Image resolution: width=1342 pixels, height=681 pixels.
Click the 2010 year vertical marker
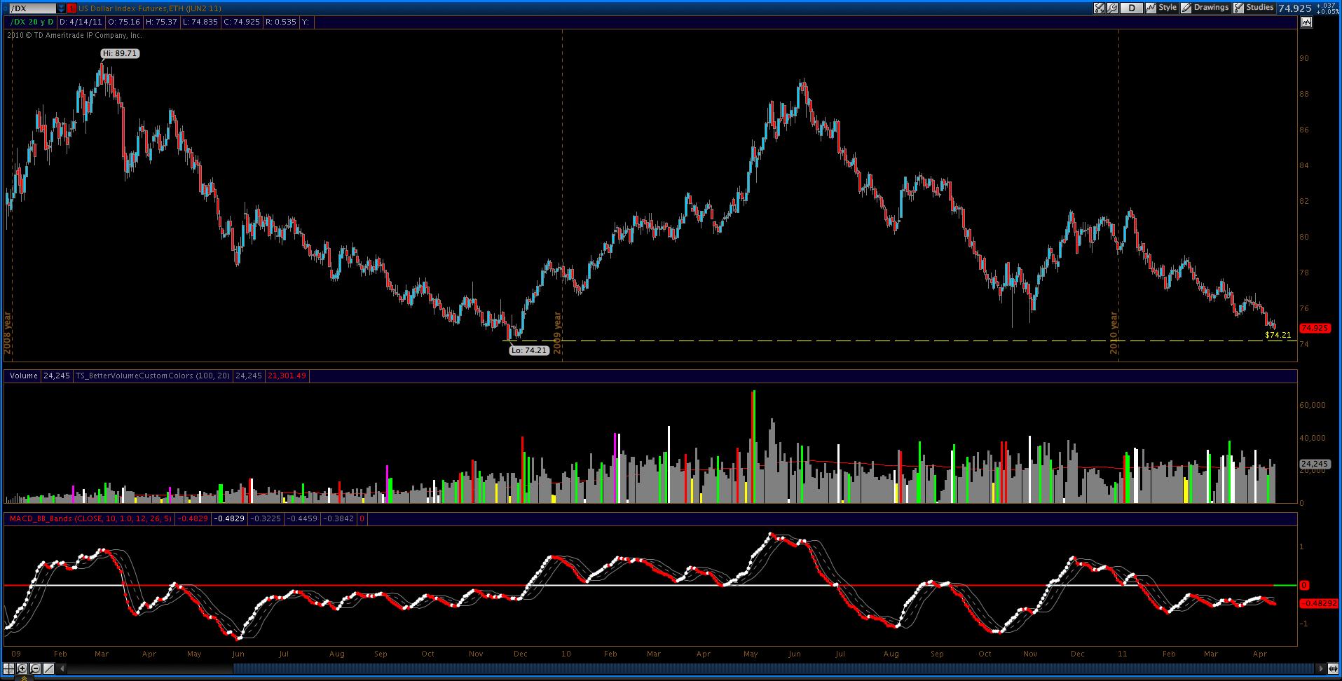tap(1114, 333)
